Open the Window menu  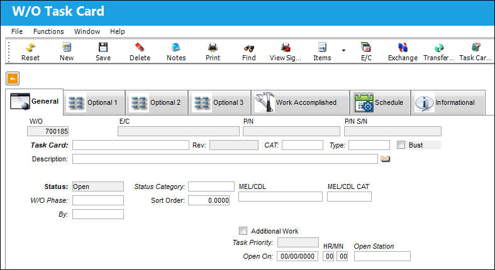coord(87,31)
